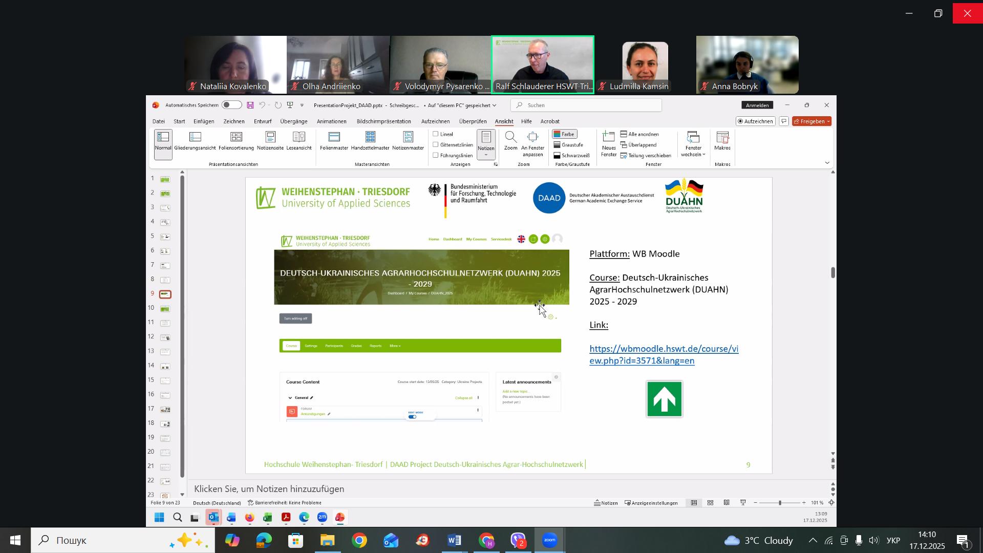983x553 pixels.
Task: Click the Zoom magnifier icon in ribbon
Action: pyautogui.click(x=510, y=137)
